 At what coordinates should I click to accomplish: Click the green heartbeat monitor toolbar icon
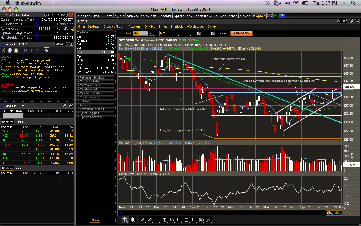(276, 16)
